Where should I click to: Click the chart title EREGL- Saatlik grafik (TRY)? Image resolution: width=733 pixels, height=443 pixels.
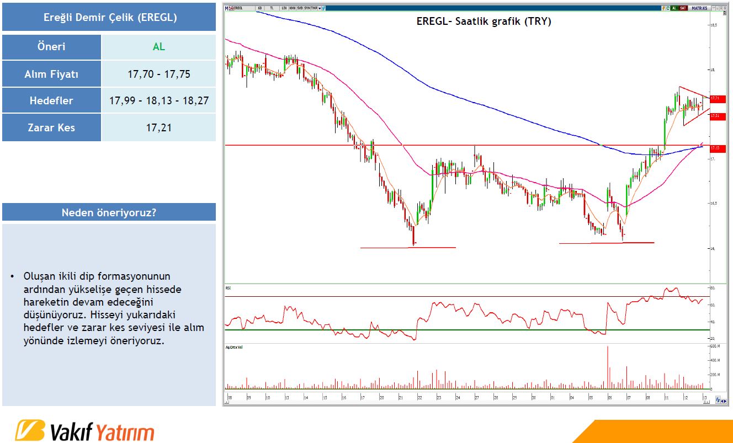click(x=484, y=22)
